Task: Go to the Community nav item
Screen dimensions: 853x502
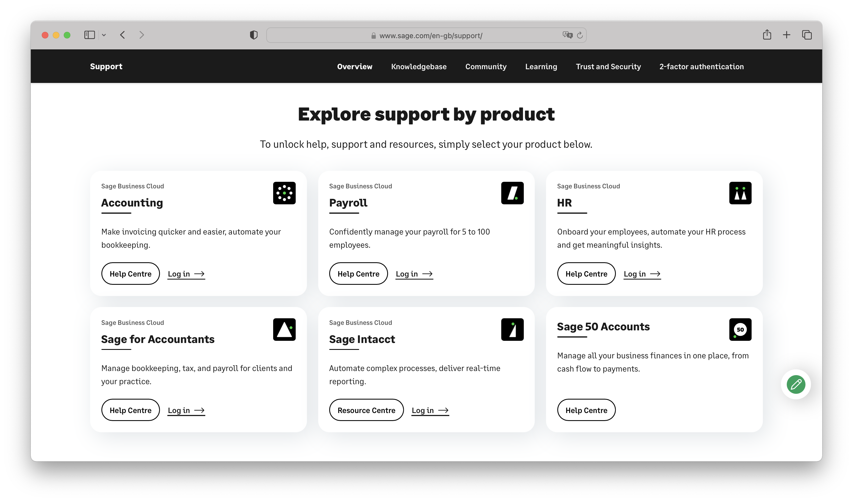Action: tap(486, 67)
